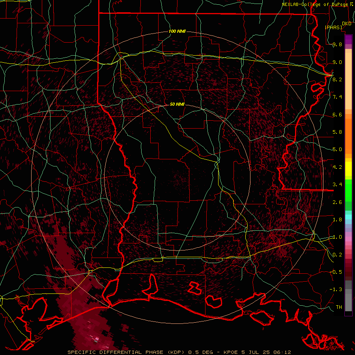Screen dimensions: 355x355
Task: Click the KPOE station identifier in caption
Action: (x=230, y=352)
